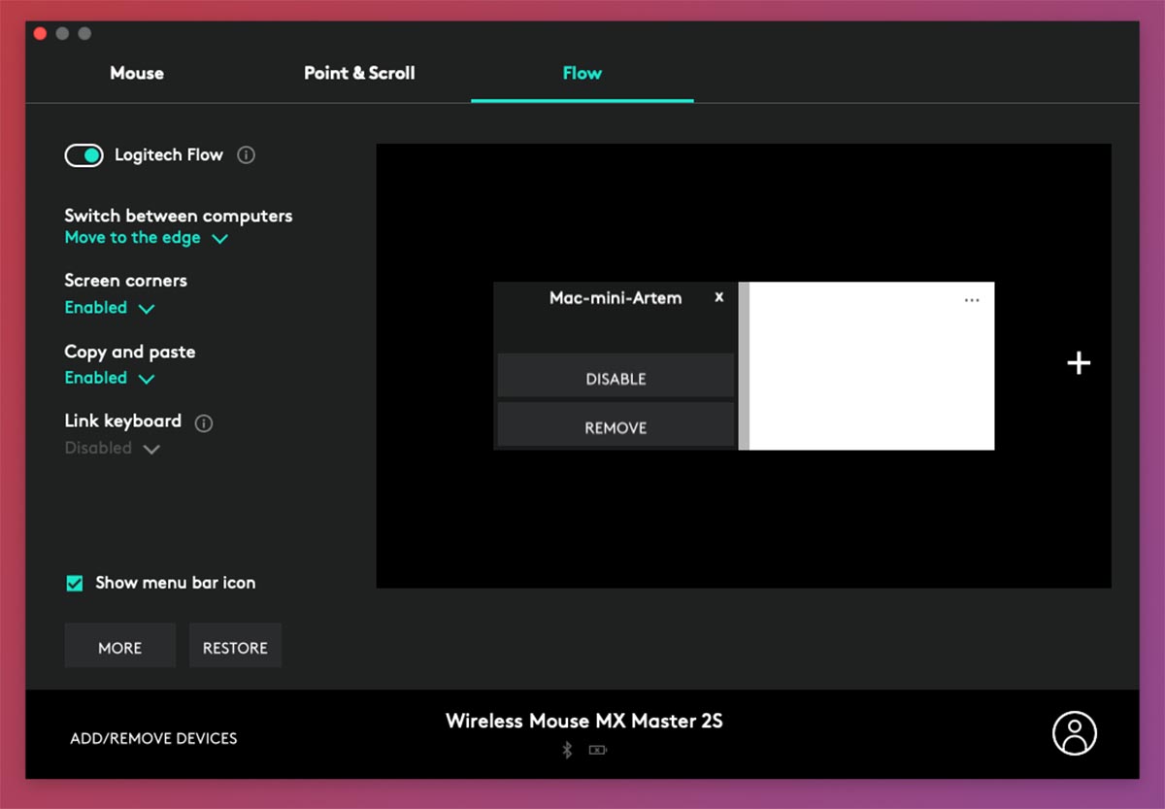Expand Link keyboard Disabled dropdown
Viewport: 1165px width, 809px height.
112,449
